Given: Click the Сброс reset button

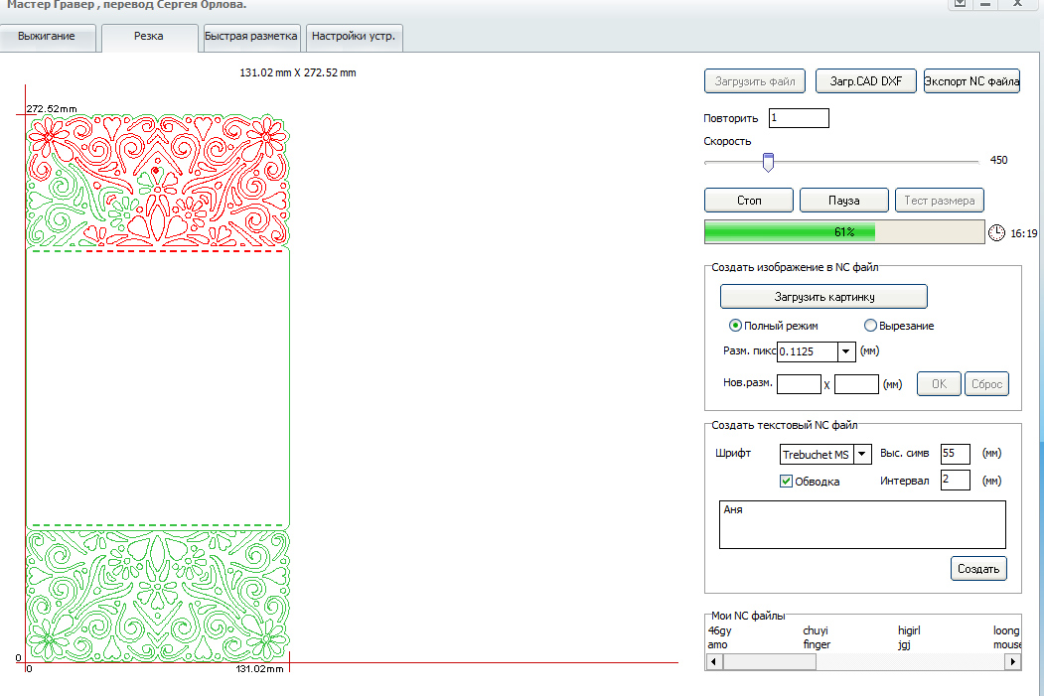Looking at the screenshot, I should pyautogui.click(x=986, y=384).
